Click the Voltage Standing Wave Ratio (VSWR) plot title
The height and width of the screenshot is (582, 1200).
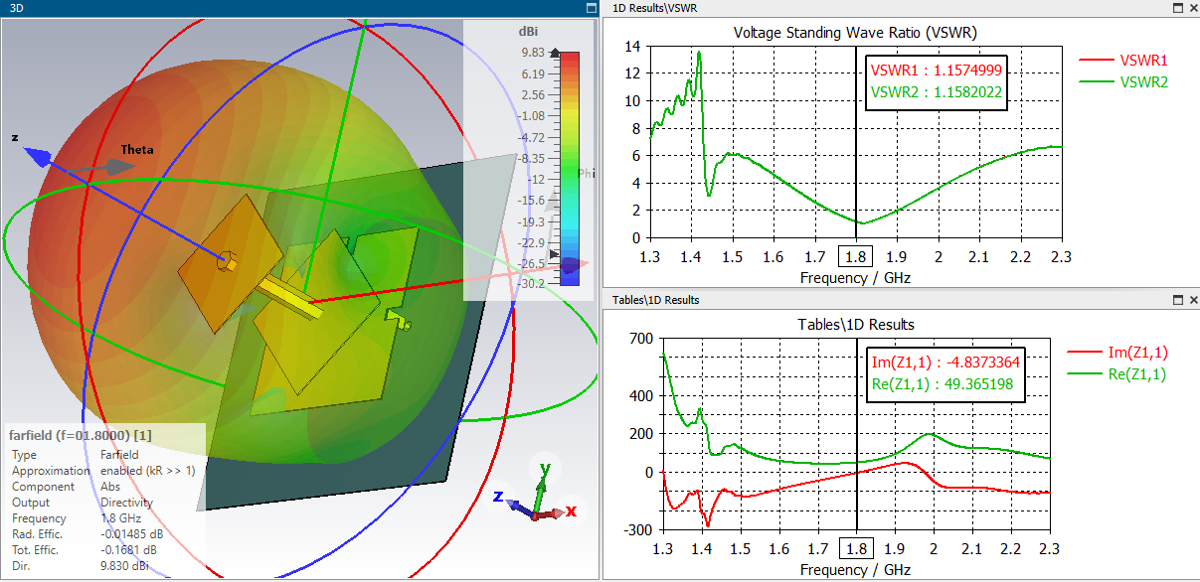855,33
